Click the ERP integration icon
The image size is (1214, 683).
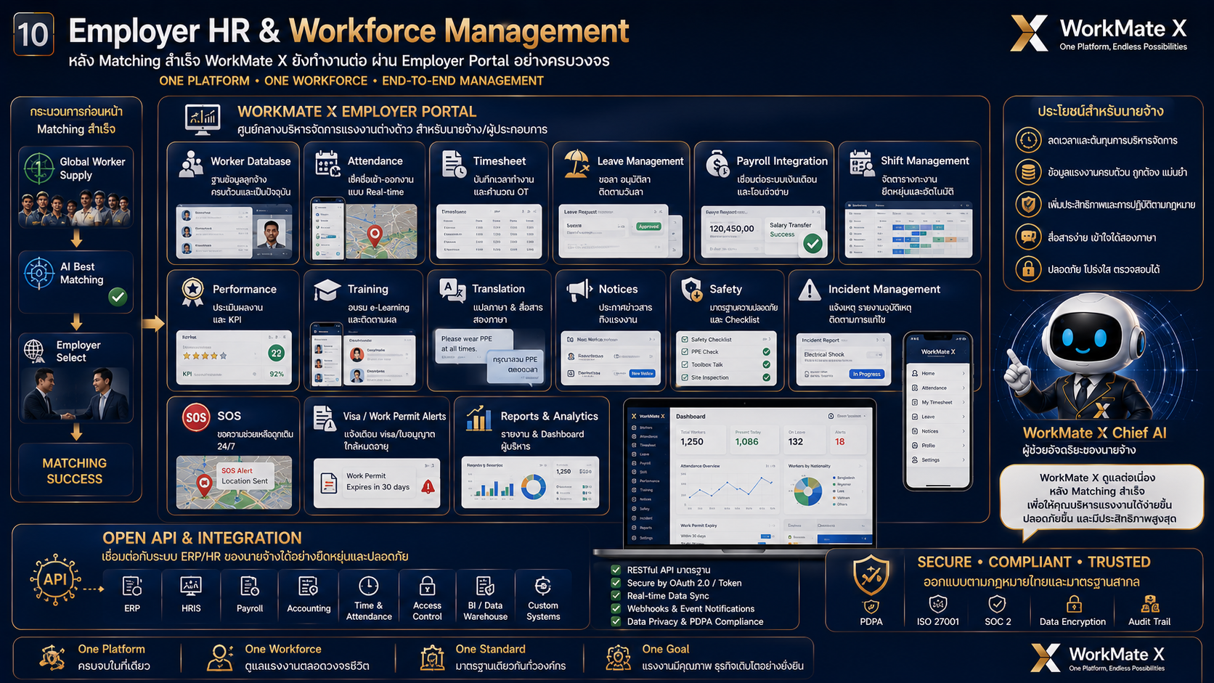click(132, 586)
